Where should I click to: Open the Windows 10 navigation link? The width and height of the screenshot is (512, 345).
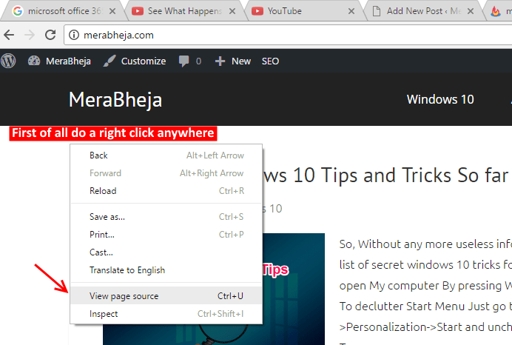tap(440, 99)
